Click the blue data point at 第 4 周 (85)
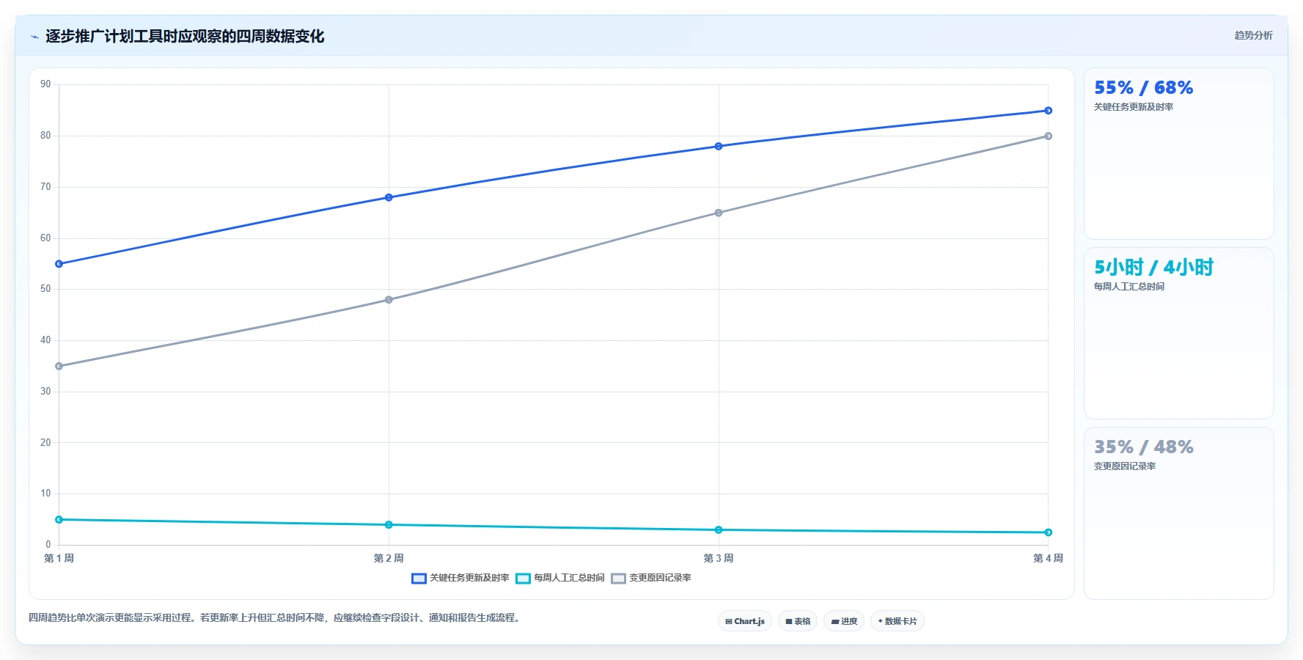 [x=1049, y=111]
